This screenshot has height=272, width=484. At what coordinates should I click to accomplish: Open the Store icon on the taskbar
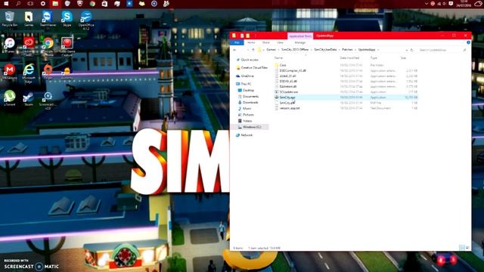pyautogui.click(x=104, y=4)
